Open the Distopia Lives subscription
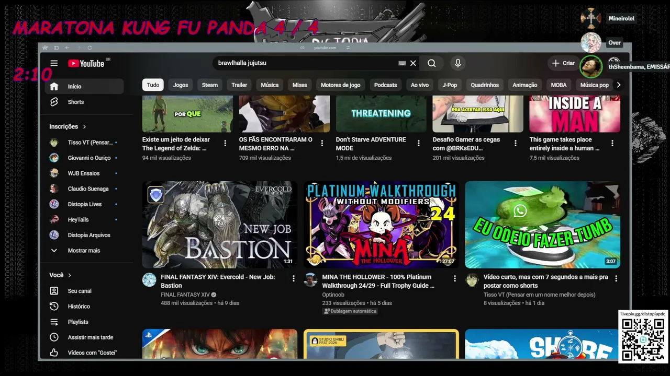The width and height of the screenshot is (670, 376). (x=84, y=204)
